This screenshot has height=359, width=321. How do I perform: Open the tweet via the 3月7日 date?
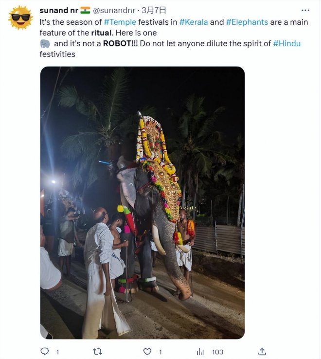[x=154, y=10]
